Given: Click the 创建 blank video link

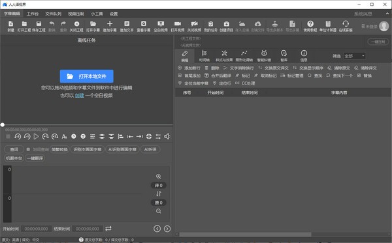Looking at the screenshot, I should coord(80,96).
